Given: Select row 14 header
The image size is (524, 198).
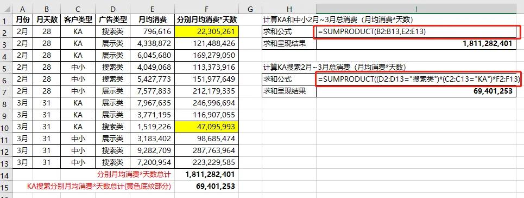Looking at the screenshot, I should coord(6,174).
